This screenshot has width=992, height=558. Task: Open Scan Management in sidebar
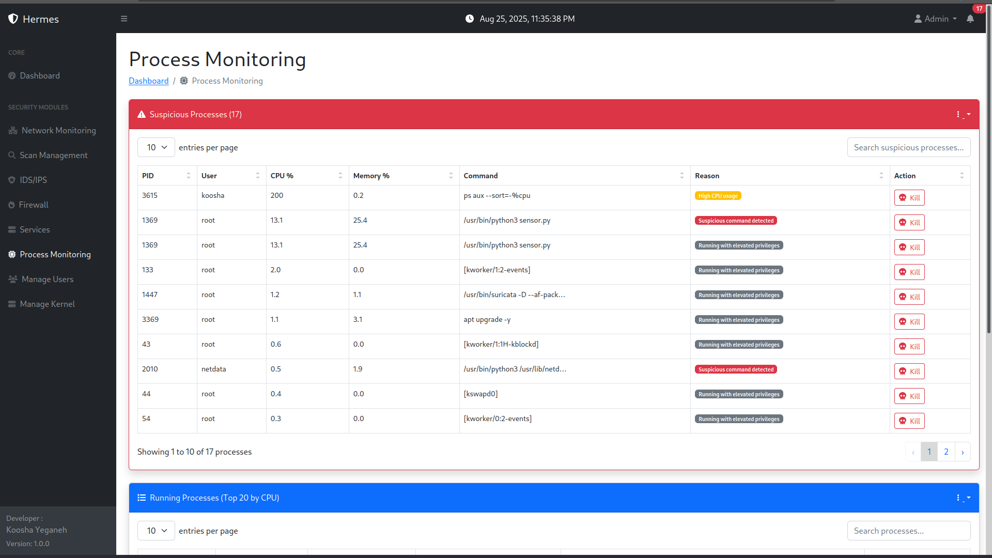(x=53, y=155)
